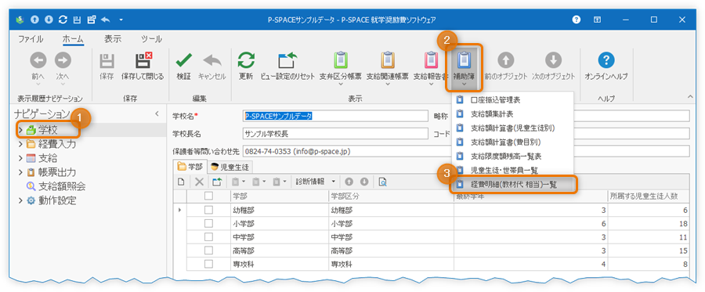Expand the 動作設定 tree node

(x=20, y=200)
